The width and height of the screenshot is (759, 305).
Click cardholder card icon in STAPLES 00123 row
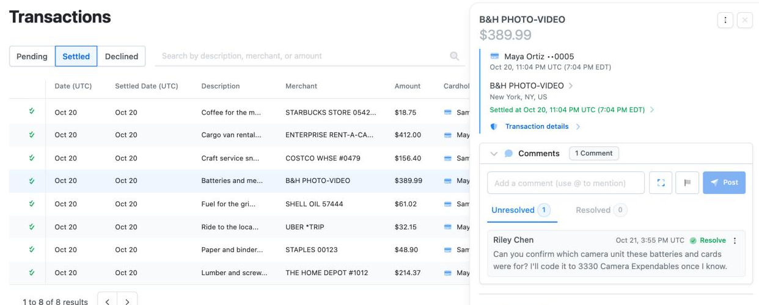coord(448,249)
